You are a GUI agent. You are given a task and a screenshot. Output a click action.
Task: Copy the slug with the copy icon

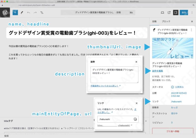pyautogui.click(x=135, y=119)
